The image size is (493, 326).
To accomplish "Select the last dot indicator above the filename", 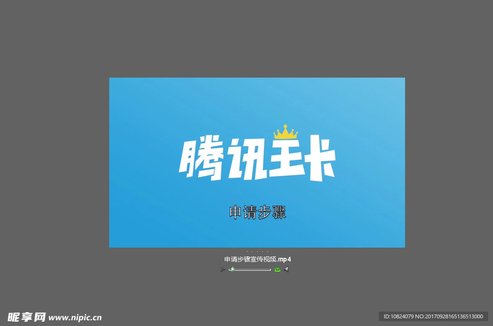I will 267,251.
